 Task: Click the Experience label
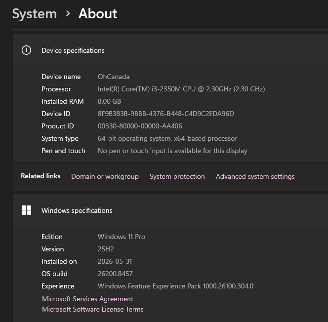coord(58,286)
